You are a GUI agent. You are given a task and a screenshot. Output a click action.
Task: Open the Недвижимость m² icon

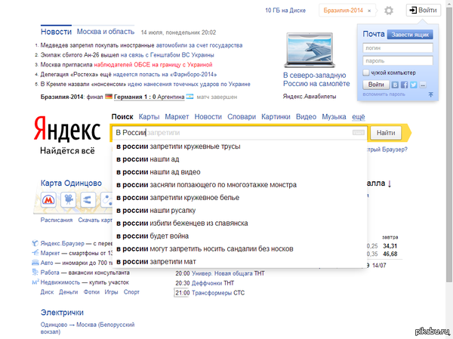(35, 282)
